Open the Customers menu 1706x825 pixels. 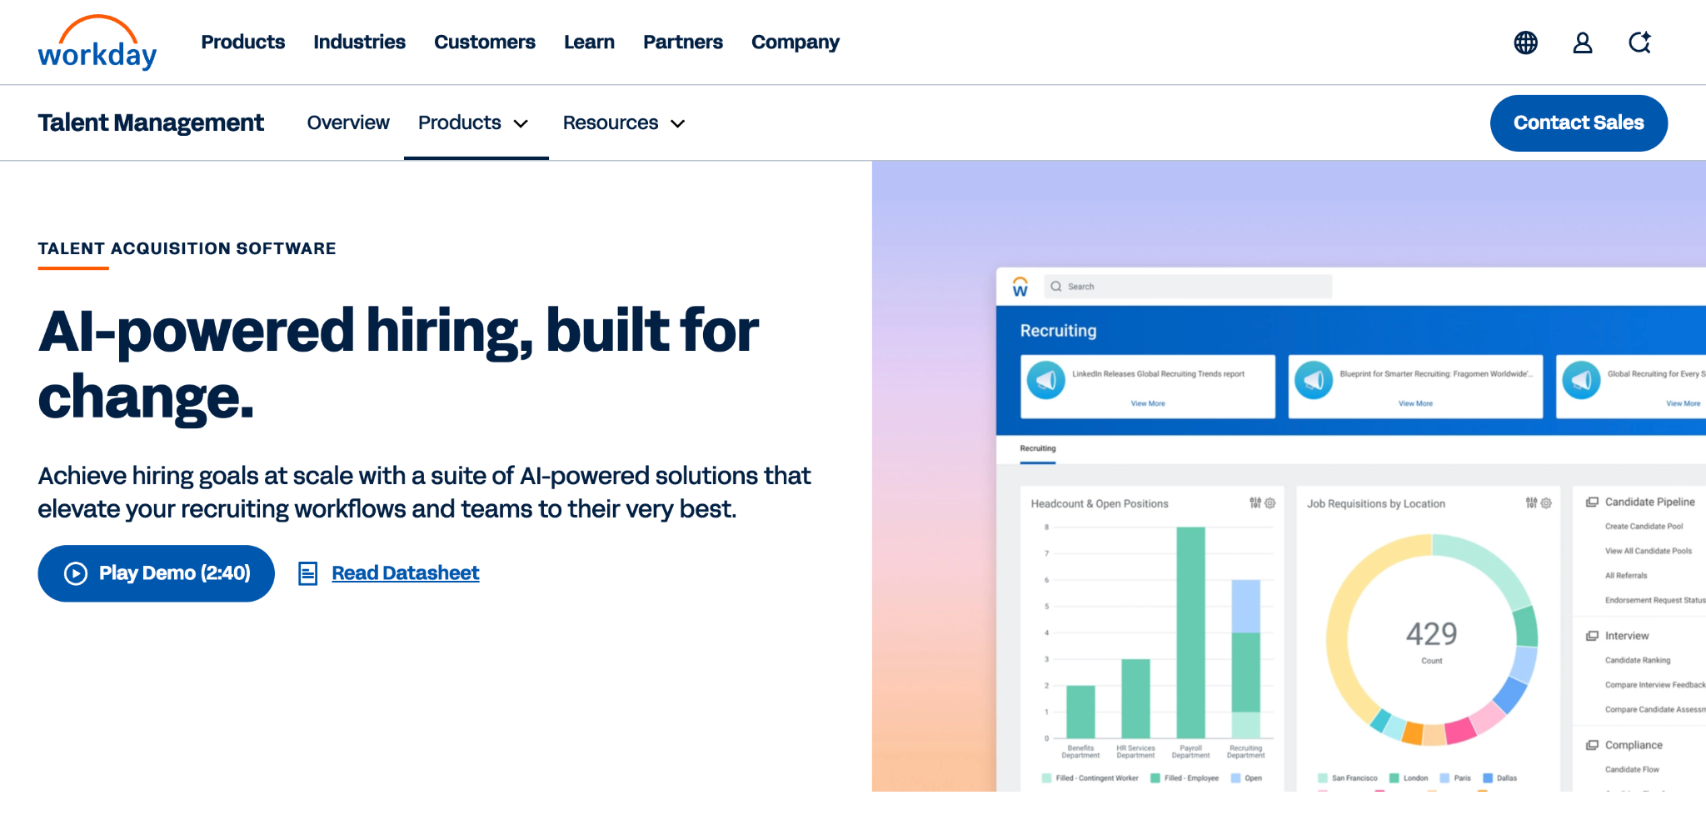coord(485,42)
